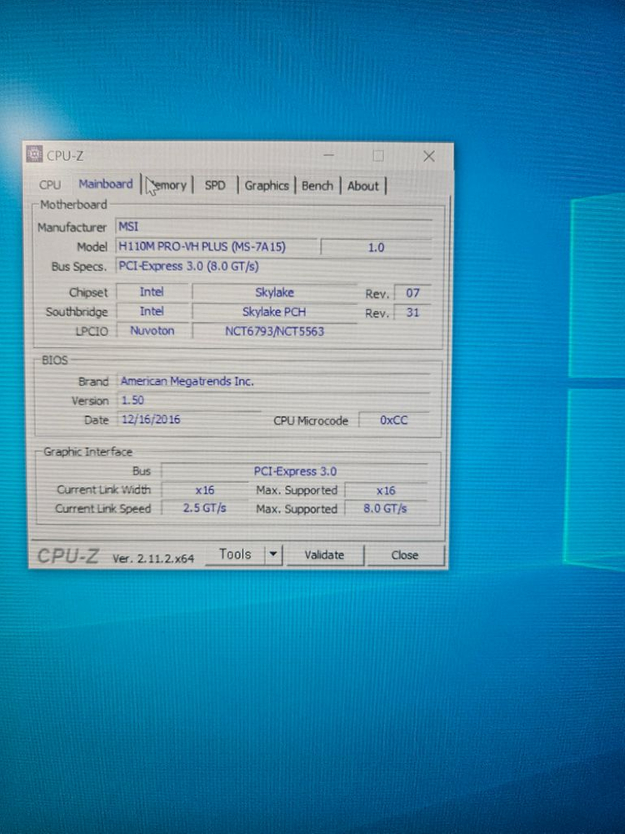Switch to the Graphics tab
This screenshot has height=834, width=625.
pyautogui.click(x=267, y=186)
